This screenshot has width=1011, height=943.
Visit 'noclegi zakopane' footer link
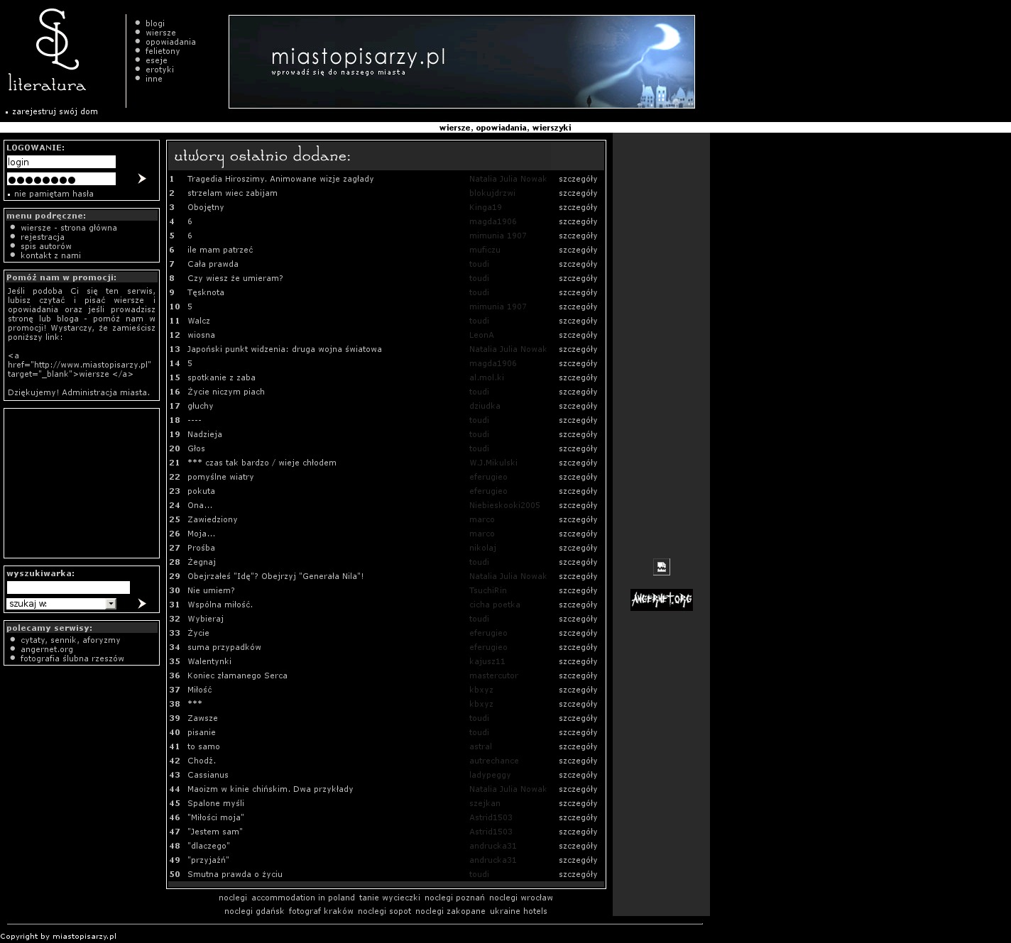tap(450, 911)
